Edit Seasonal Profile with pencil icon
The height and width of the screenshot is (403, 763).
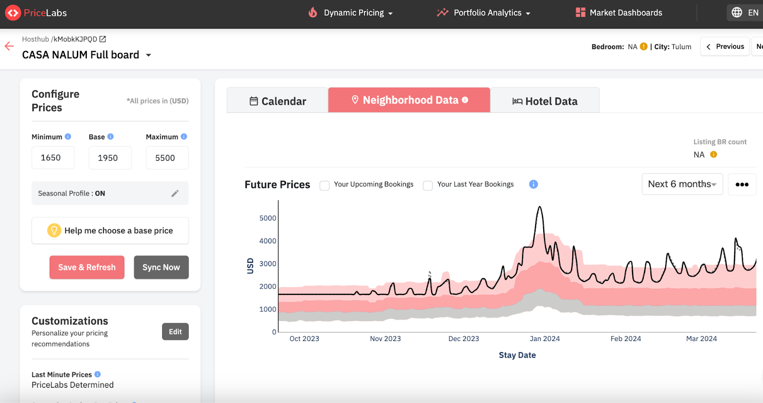click(x=175, y=193)
